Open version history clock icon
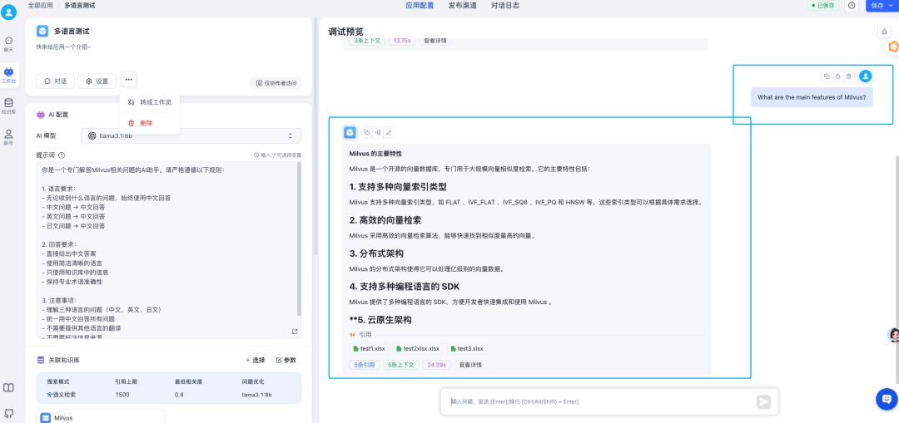 [852, 5]
